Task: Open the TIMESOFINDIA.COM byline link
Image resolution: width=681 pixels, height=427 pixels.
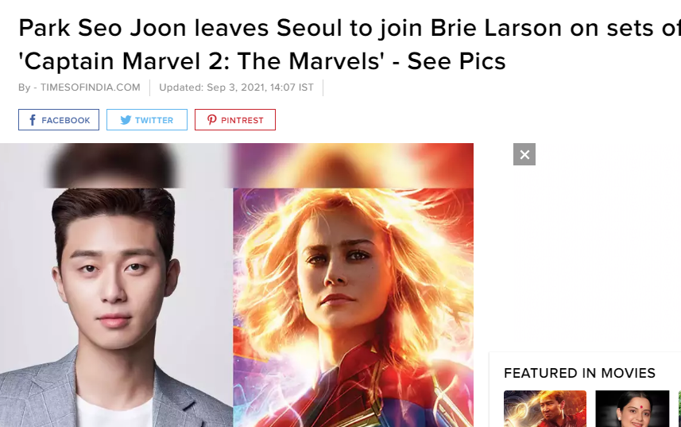Action: pos(91,87)
